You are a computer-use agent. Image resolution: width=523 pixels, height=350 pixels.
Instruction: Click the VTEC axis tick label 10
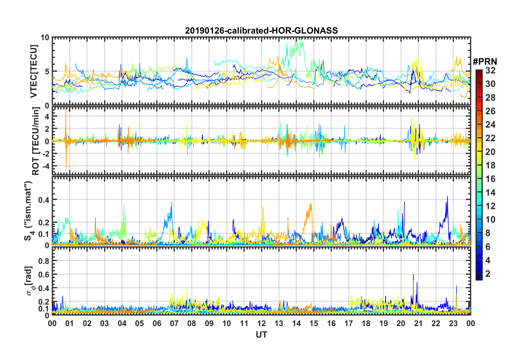click(45, 37)
